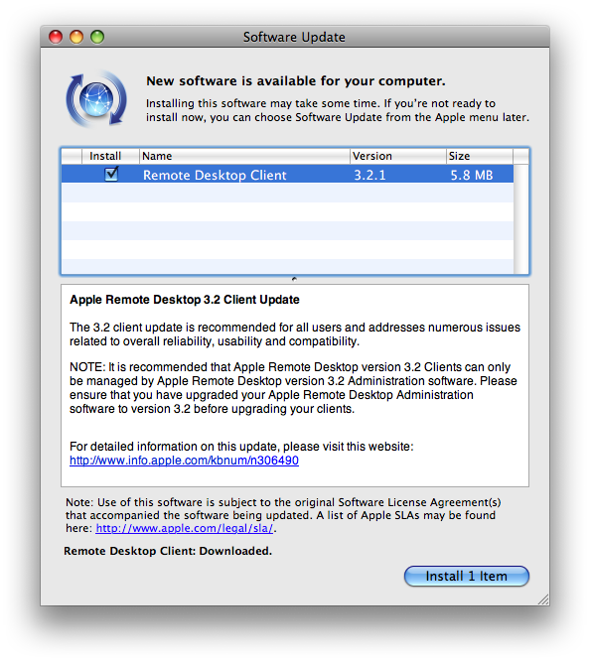Minimize window with the yellow button
Image resolution: width=590 pixels, height=661 pixels.
coord(76,37)
